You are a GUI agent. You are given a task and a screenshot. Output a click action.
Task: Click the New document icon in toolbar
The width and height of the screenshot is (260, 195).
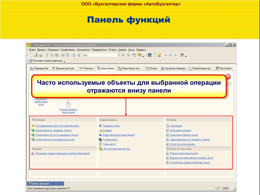click(30, 55)
